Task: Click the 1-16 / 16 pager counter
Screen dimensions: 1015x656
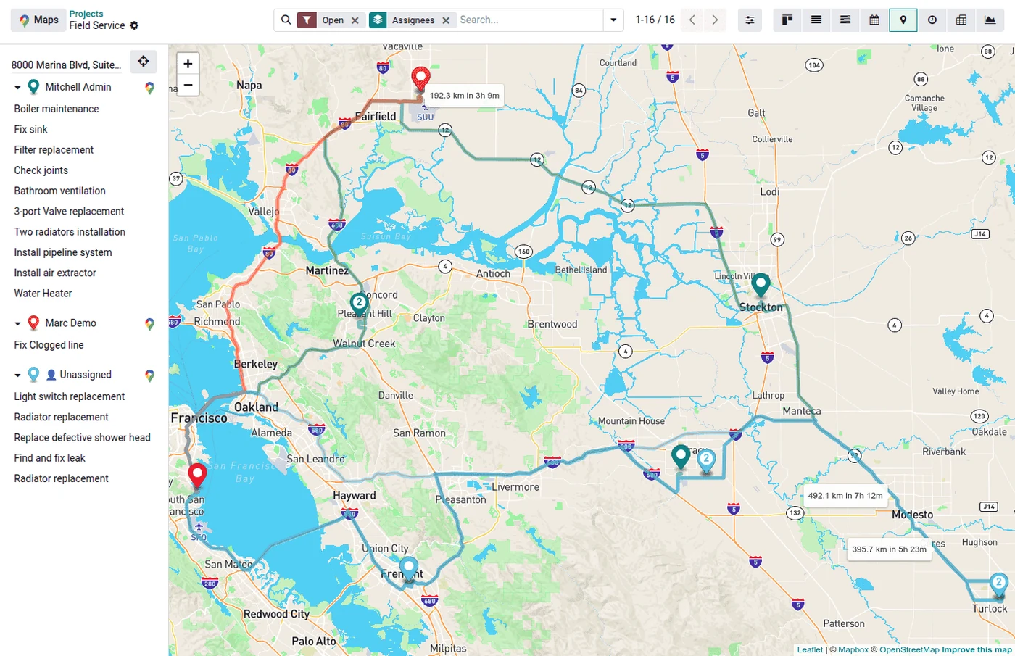Action: coord(655,20)
